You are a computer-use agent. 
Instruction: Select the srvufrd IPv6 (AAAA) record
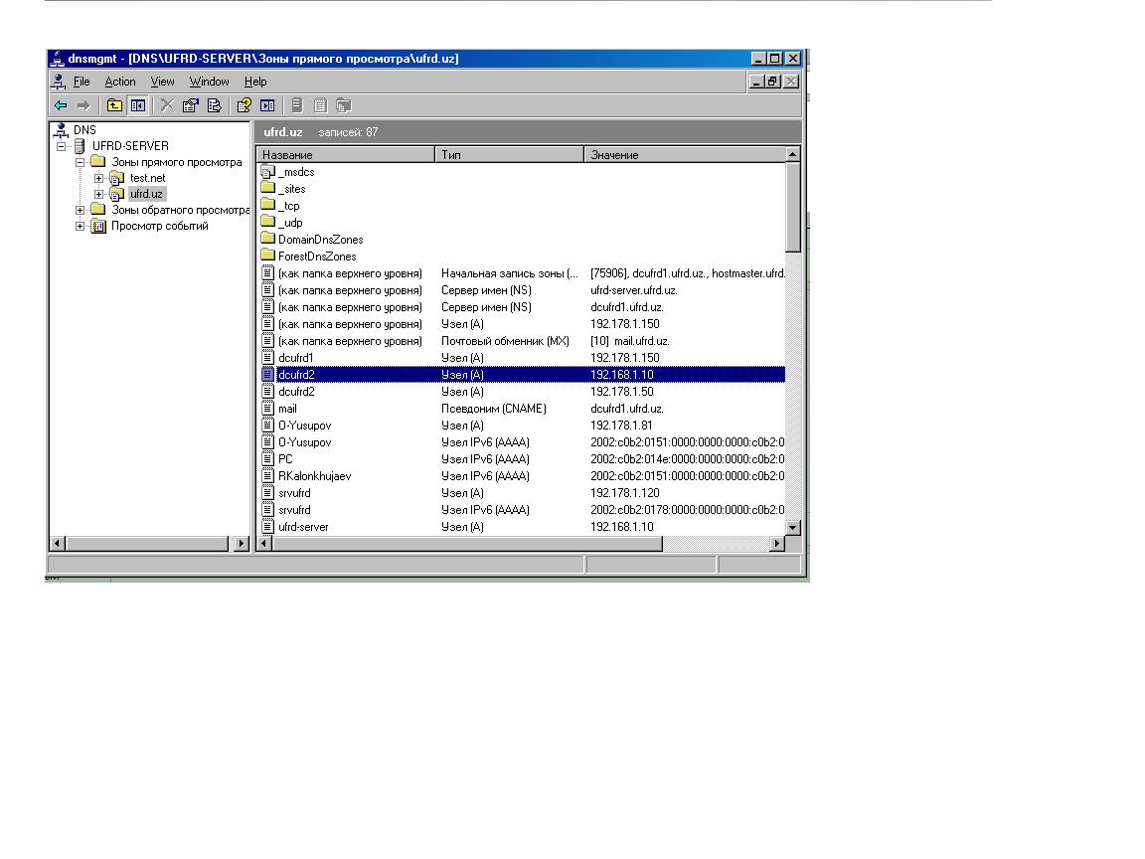point(522,510)
